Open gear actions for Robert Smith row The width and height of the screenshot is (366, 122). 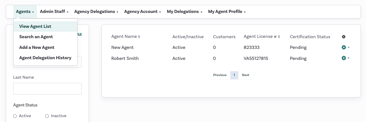pyautogui.click(x=345, y=58)
